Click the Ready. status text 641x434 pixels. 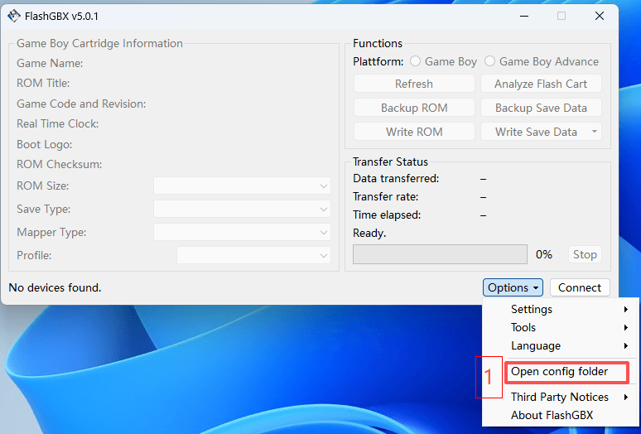[x=369, y=234]
